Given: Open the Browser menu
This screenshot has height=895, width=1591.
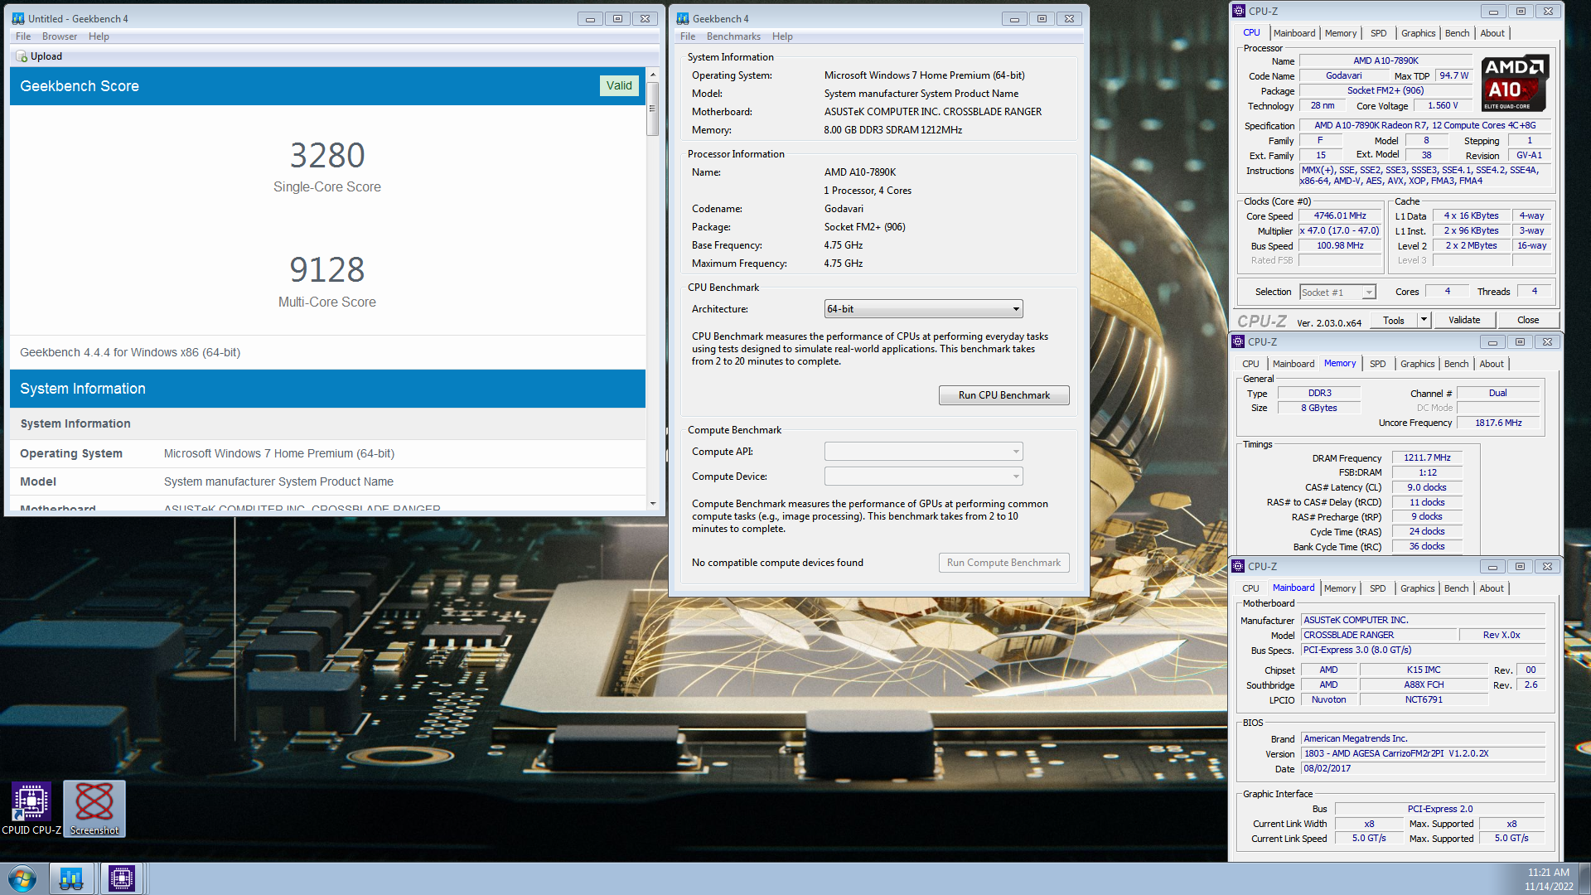Looking at the screenshot, I should [x=60, y=36].
